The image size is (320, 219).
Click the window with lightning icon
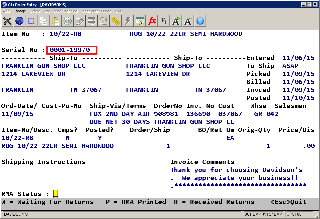click(140, 21)
